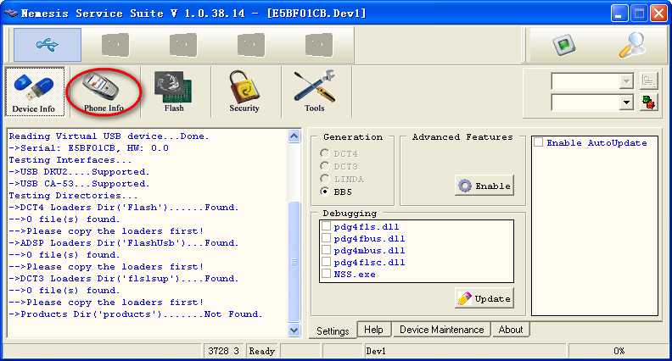Select the DCT3 generation radio button
Image resolution: width=672 pixels, height=361 pixels.
coord(325,166)
